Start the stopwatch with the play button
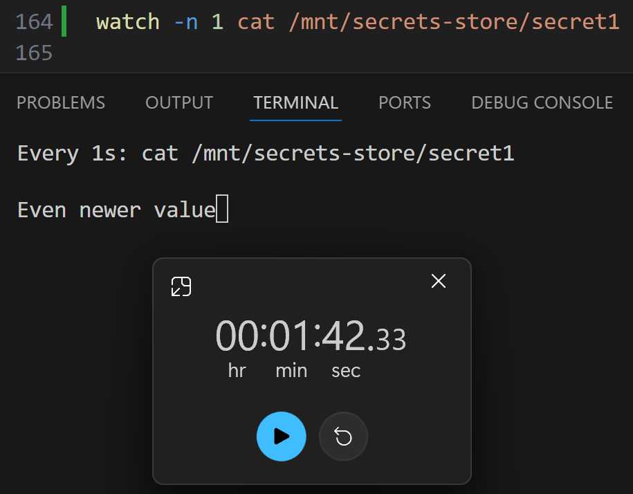Viewport: 633px width, 494px height. [282, 437]
